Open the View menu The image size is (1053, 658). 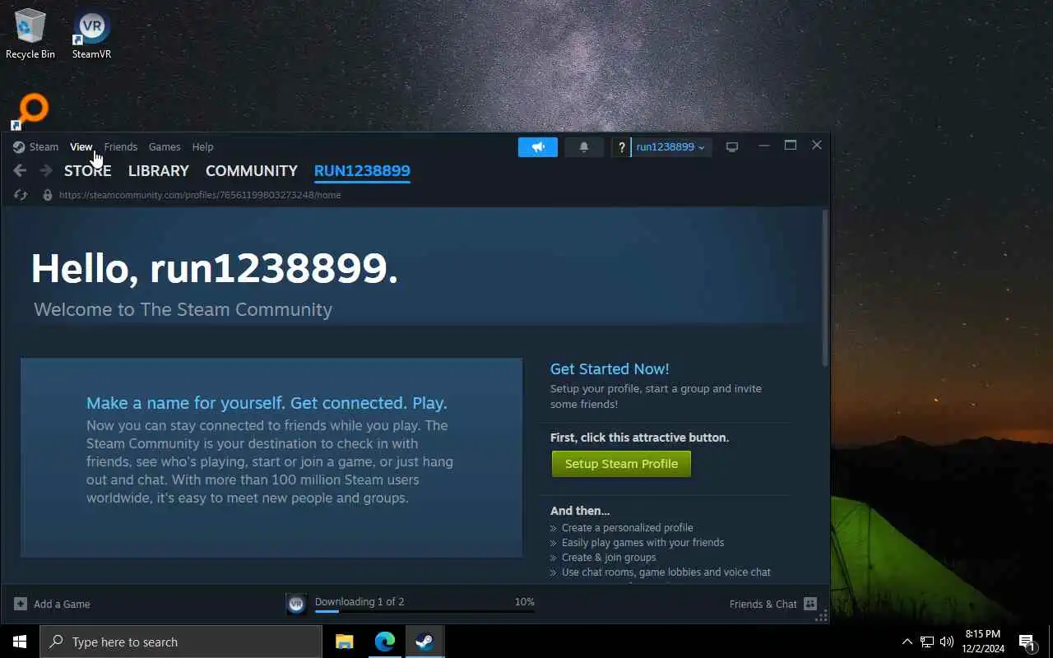pos(81,147)
